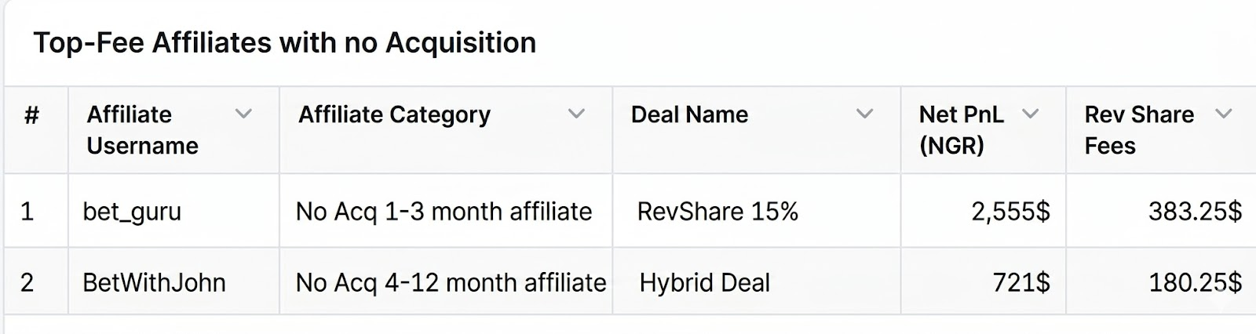This screenshot has height=334, width=1256.
Task: Click the Deal Name column header
Action: pyautogui.click(x=689, y=115)
